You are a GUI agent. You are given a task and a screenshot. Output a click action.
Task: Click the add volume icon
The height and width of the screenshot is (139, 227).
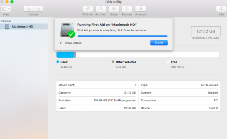point(28,9)
